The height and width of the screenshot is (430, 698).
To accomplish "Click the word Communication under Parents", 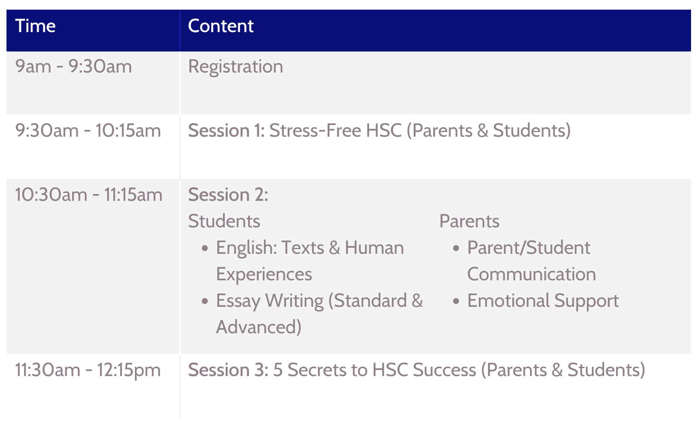I will pyautogui.click(x=531, y=274).
